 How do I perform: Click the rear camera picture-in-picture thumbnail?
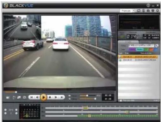coord(22,27)
